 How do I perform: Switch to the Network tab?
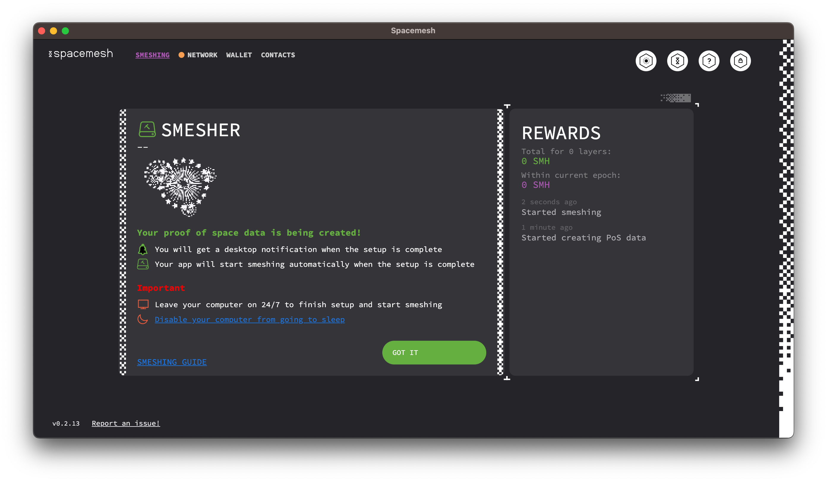[202, 55]
